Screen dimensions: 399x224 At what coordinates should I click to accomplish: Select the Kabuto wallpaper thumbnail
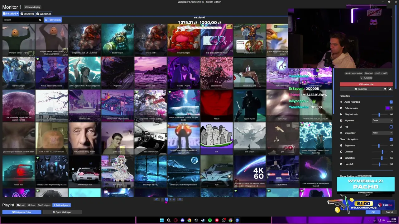217,105
